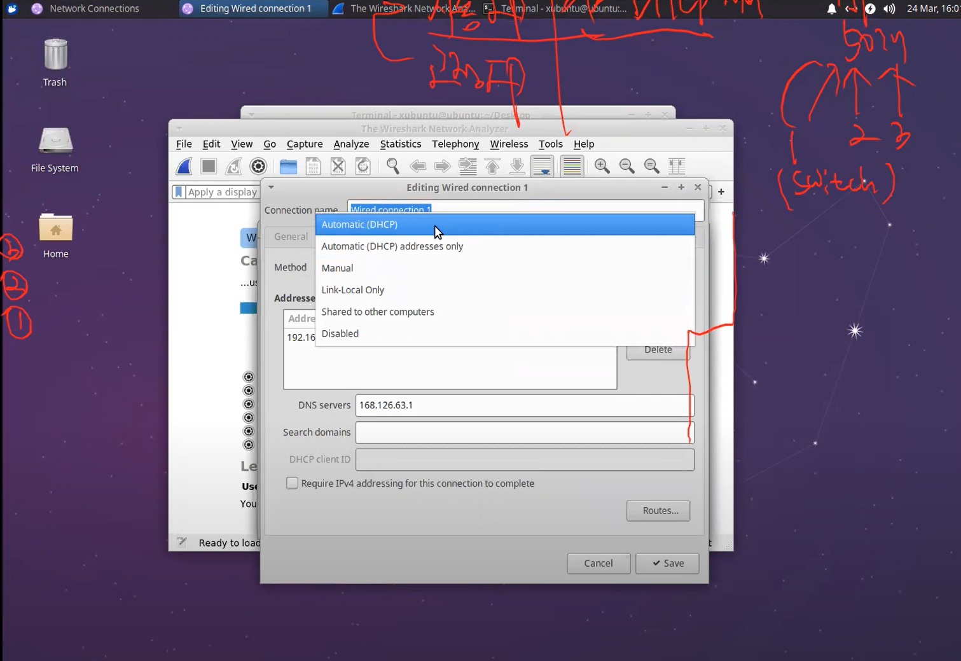The width and height of the screenshot is (961, 661).
Task: Open the Wireless menu
Action: click(x=509, y=144)
